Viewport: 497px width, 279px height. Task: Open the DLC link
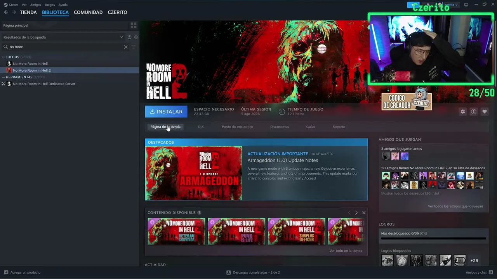201,127
